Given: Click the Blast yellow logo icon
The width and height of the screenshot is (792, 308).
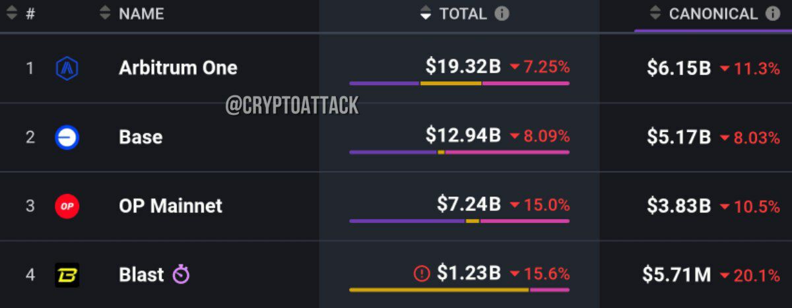Looking at the screenshot, I should [x=67, y=275].
